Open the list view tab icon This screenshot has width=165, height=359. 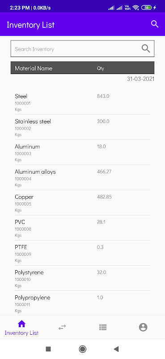[x=103, y=327]
